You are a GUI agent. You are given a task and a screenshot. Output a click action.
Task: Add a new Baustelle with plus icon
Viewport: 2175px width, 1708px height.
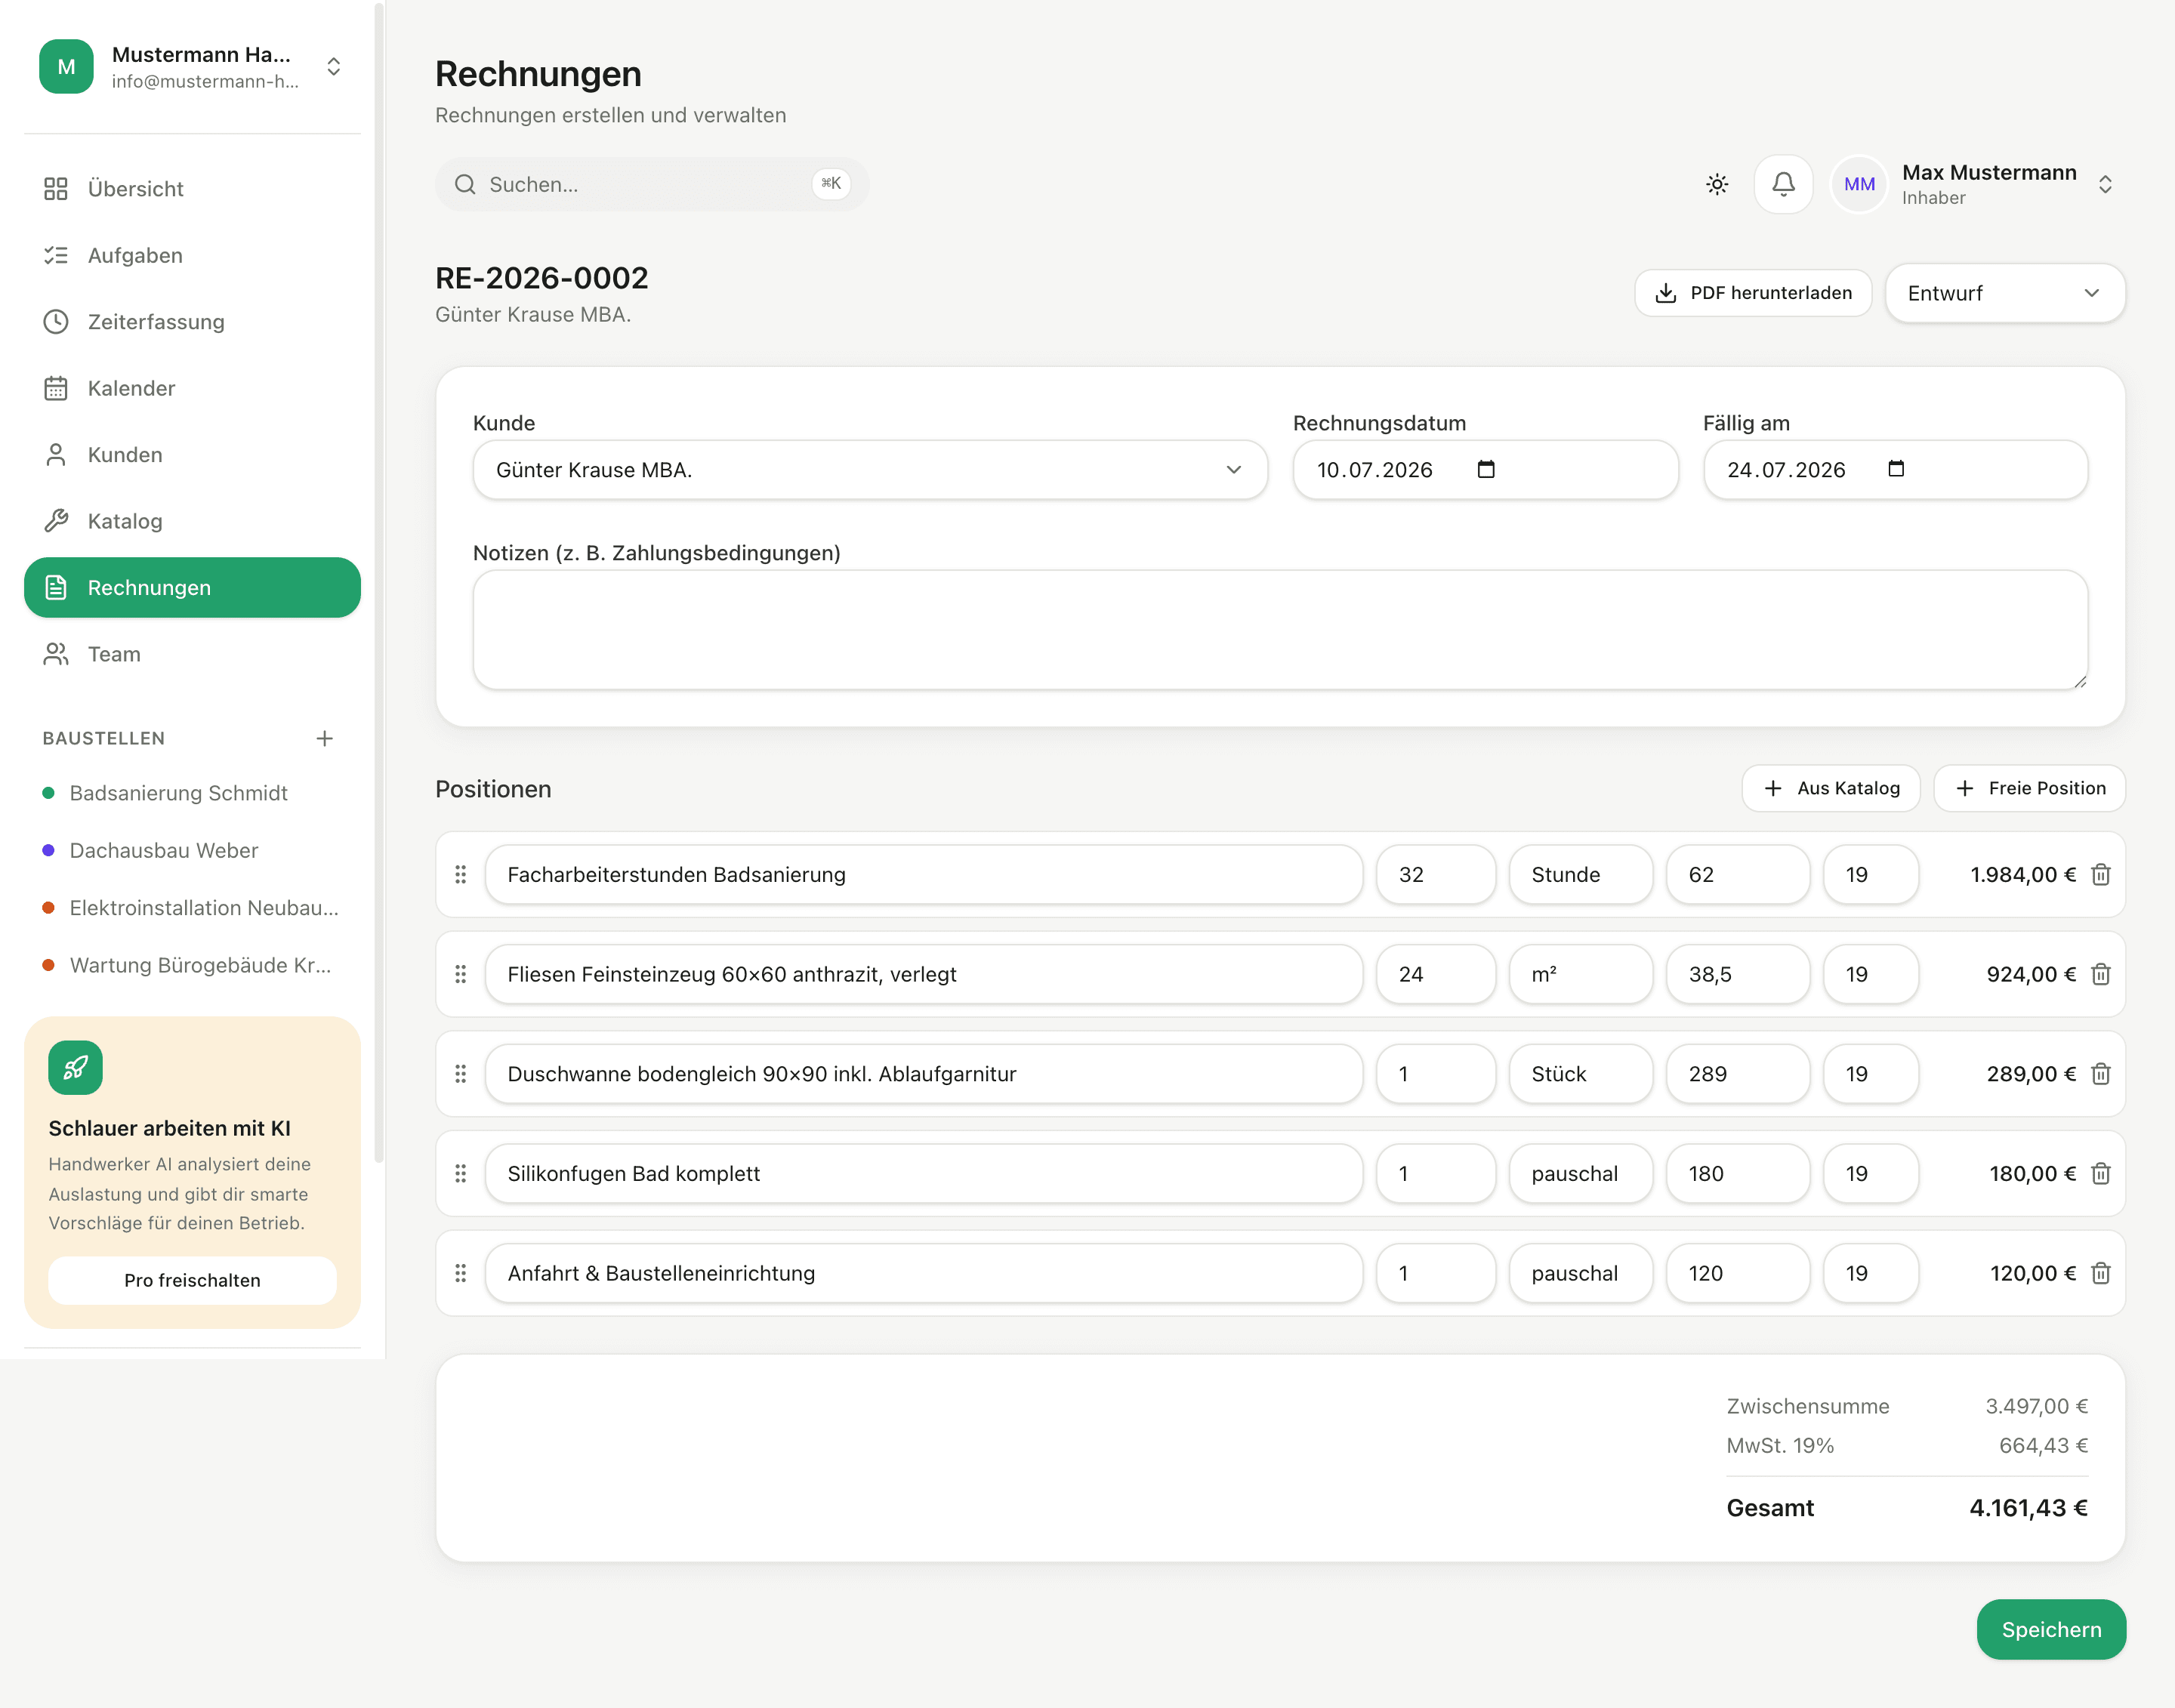point(324,738)
